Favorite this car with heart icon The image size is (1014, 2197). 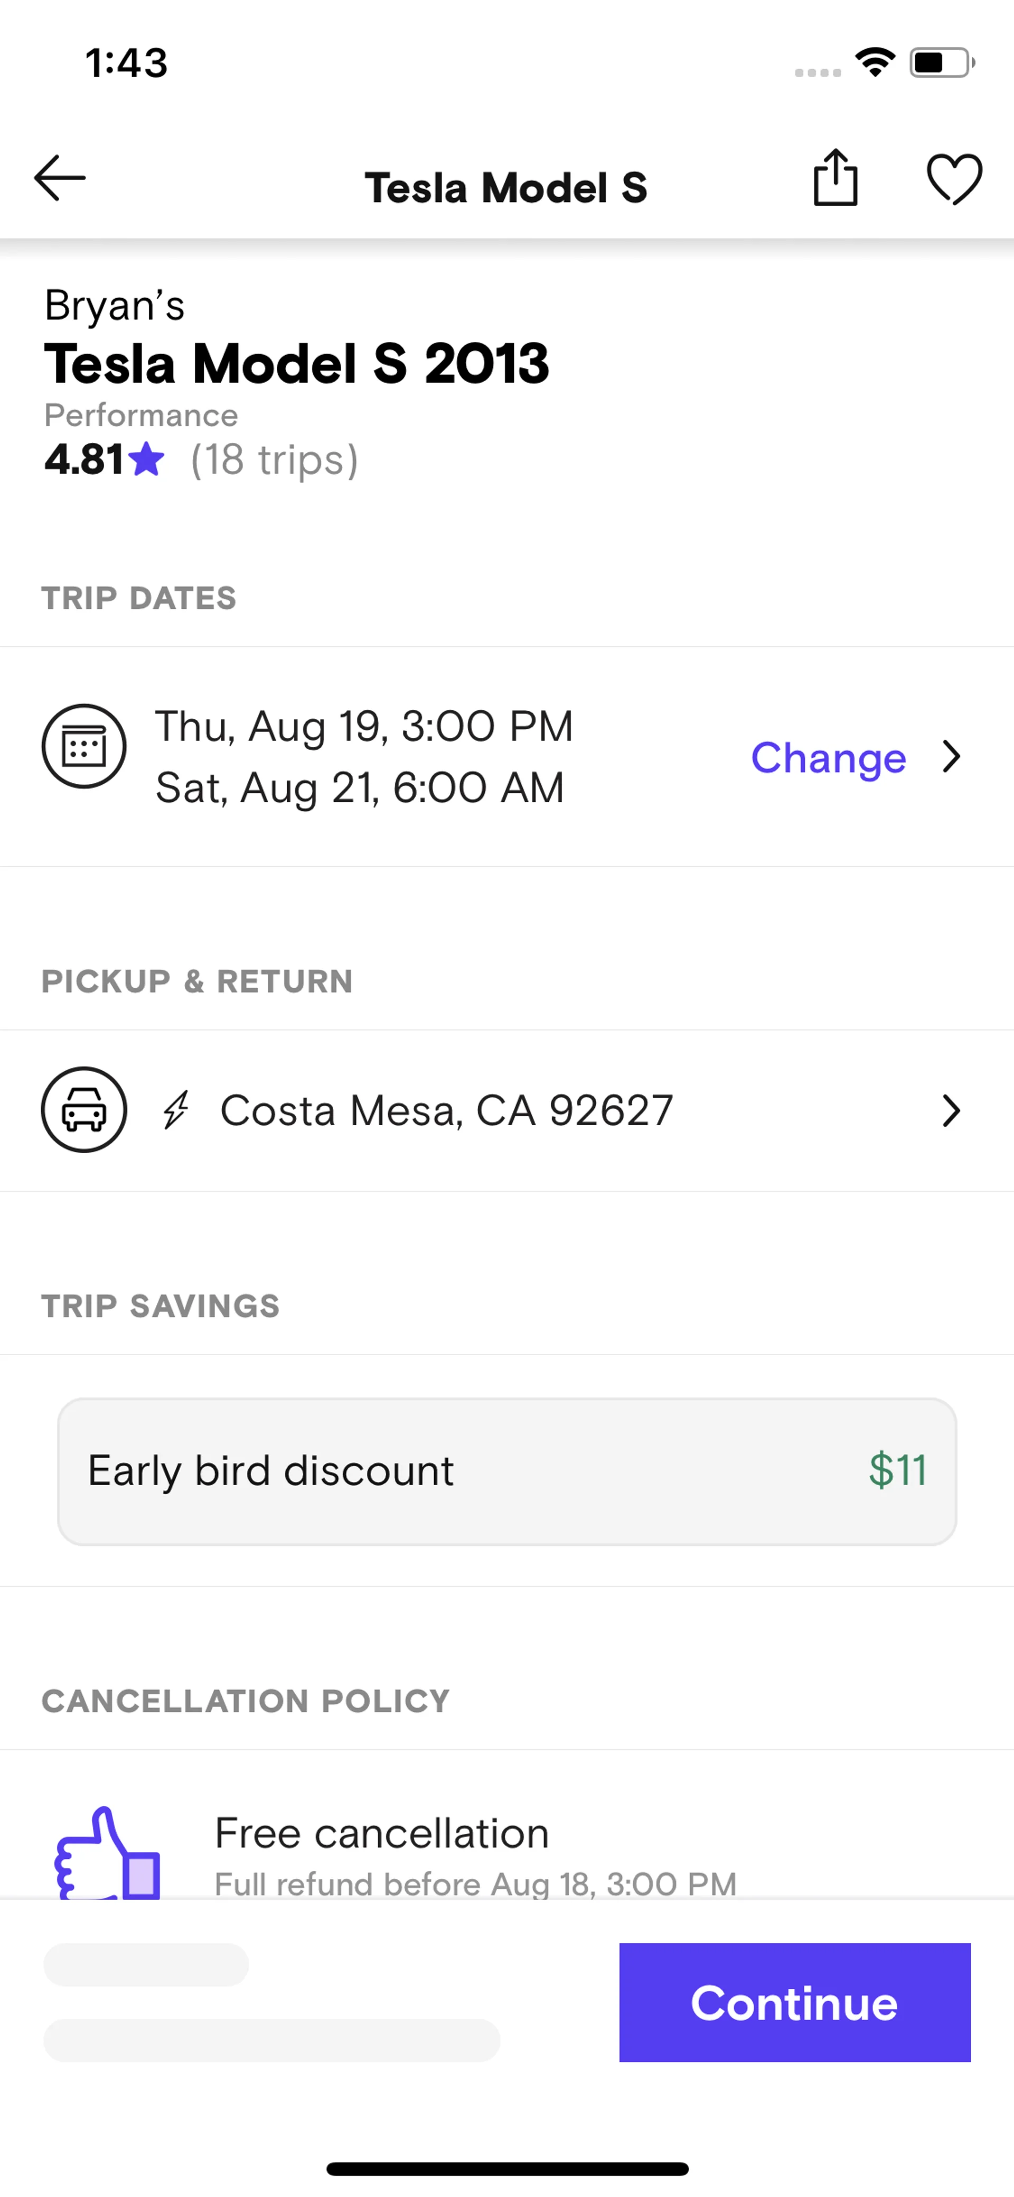click(953, 179)
